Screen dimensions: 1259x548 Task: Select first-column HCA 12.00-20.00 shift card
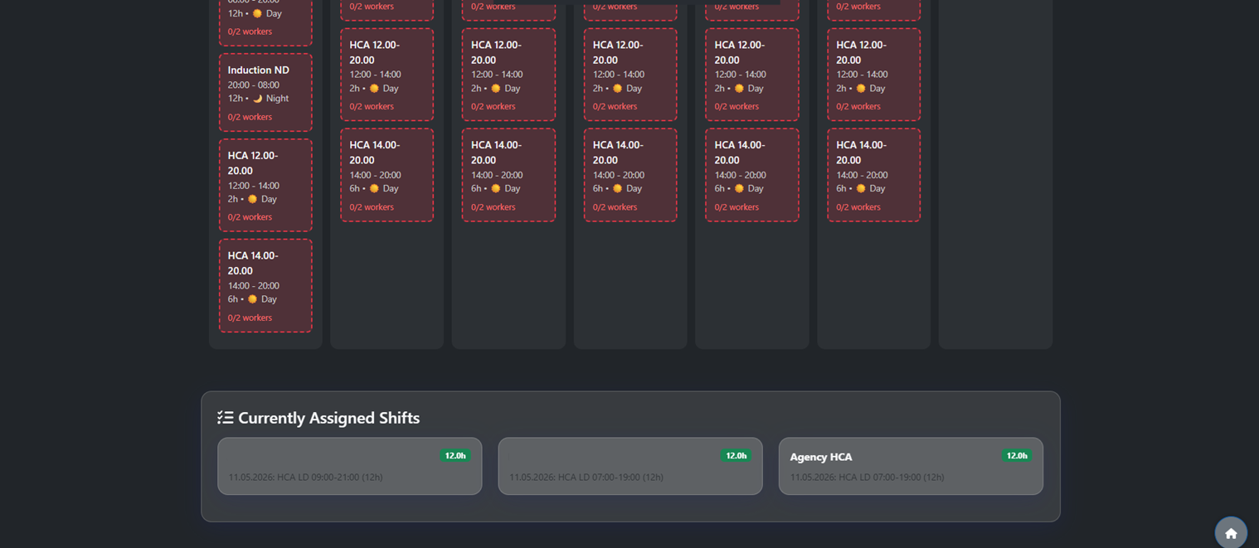point(265,184)
